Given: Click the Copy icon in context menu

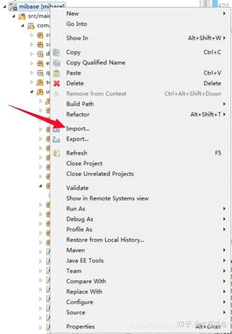Looking at the screenshot, I should pos(57,52).
